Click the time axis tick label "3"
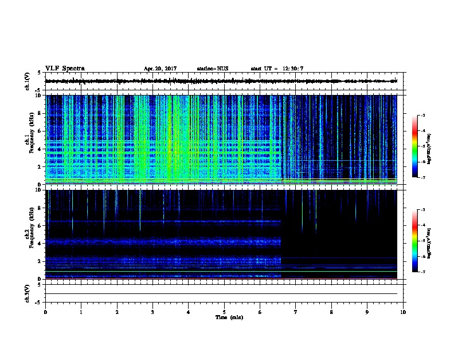Image resolution: width=454 pixels, height=350 pixels. point(152,312)
